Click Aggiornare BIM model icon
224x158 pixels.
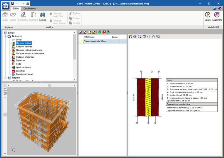point(217,15)
